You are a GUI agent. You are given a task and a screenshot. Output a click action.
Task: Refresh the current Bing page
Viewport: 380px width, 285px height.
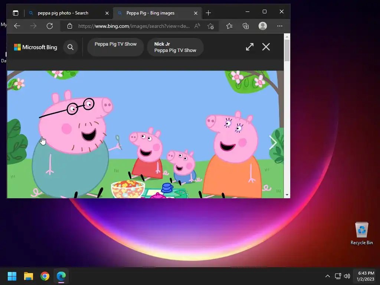(50, 26)
